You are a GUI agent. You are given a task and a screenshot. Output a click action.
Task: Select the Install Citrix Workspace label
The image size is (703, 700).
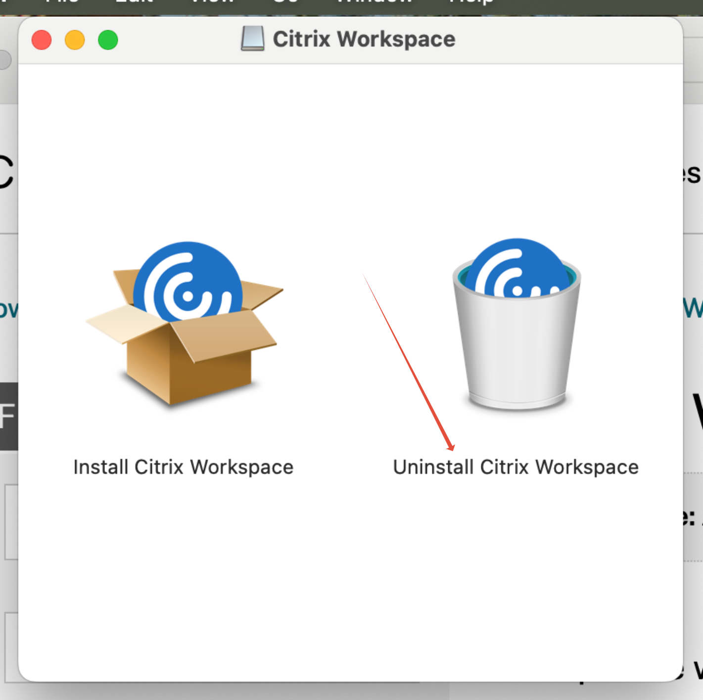point(184,467)
